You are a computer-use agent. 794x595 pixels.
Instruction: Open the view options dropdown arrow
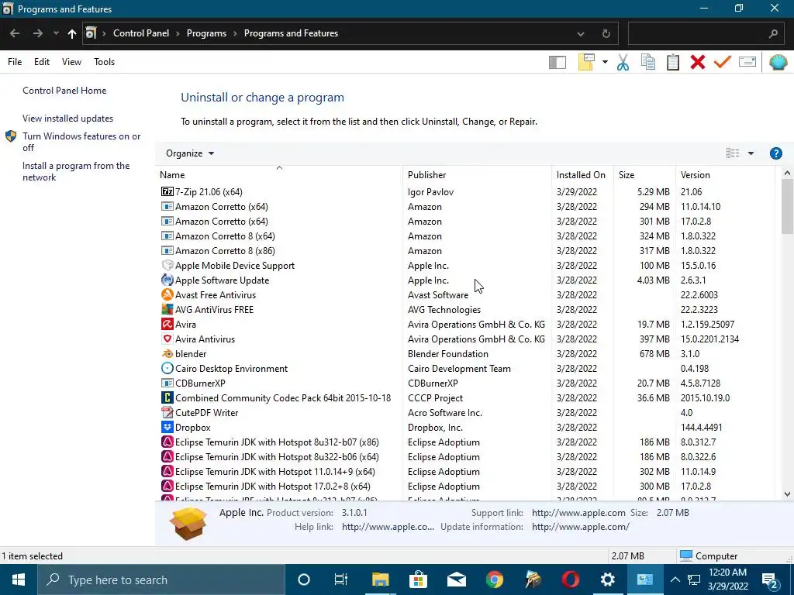pyautogui.click(x=751, y=153)
